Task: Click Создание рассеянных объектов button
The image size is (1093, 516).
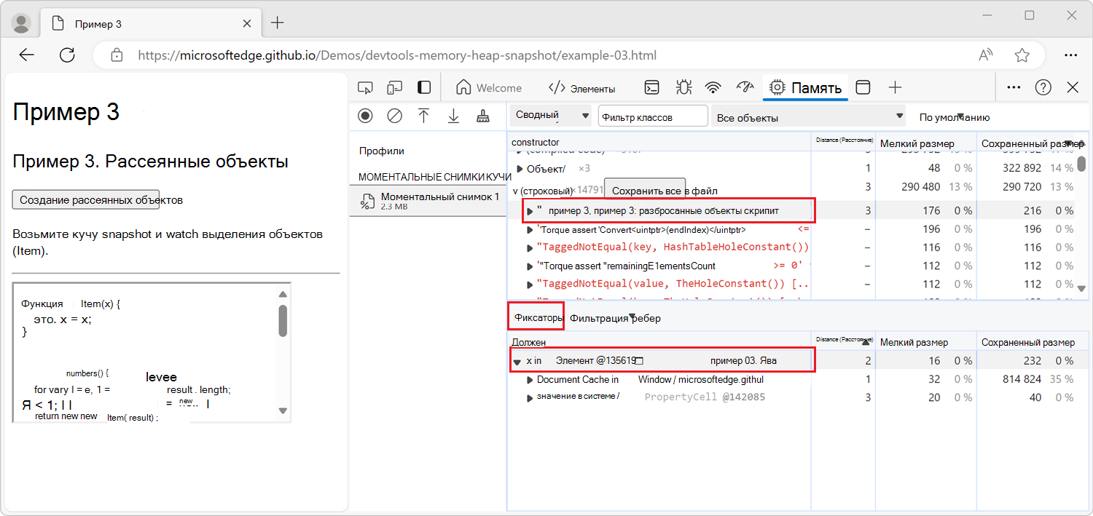Action: (86, 199)
